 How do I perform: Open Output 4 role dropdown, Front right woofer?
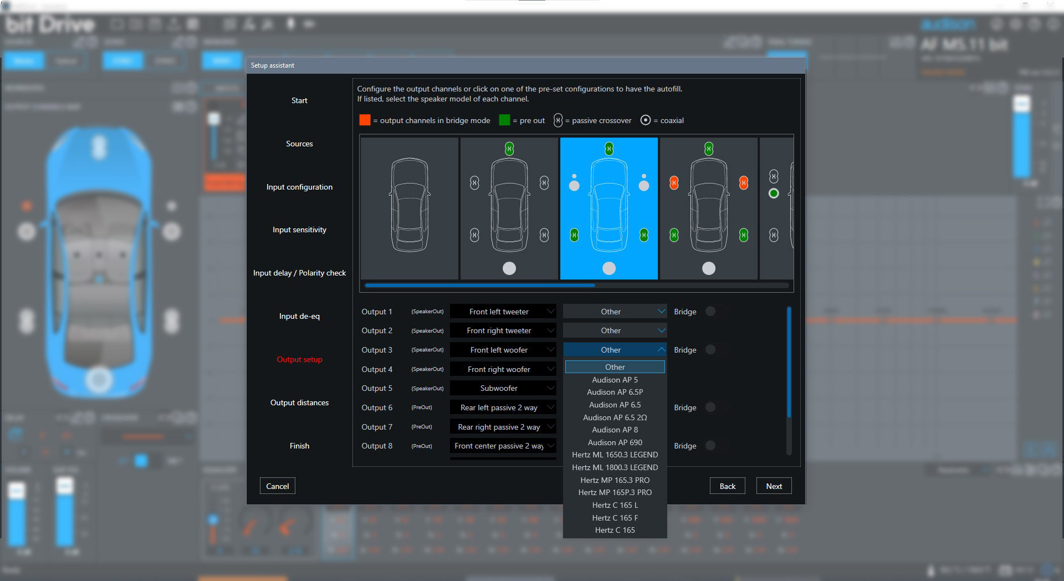click(503, 369)
